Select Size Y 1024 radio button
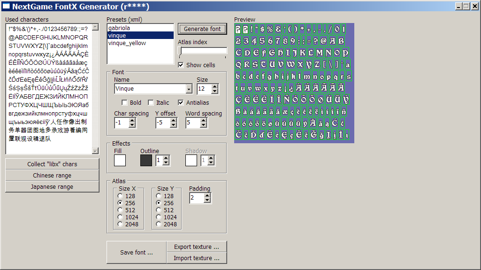Screen dimensions: 481x270 pyautogui.click(x=158, y=217)
